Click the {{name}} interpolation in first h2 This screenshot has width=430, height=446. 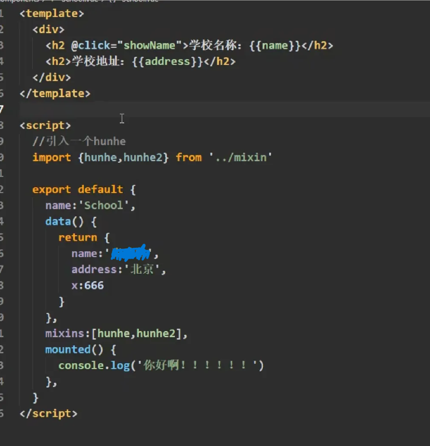point(275,45)
